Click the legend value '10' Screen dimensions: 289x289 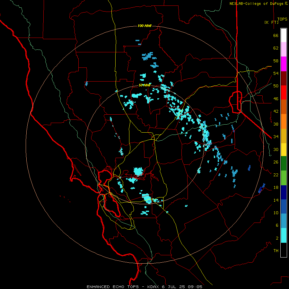coord(276,213)
